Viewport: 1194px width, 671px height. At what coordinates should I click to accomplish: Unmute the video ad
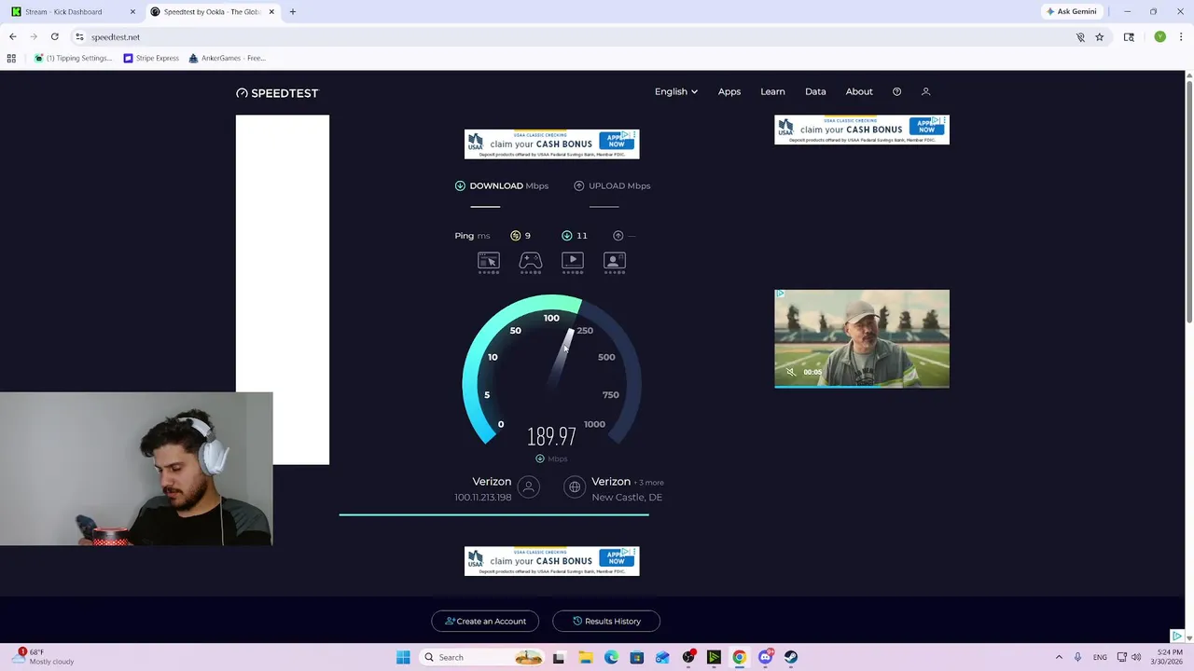point(791,372)
